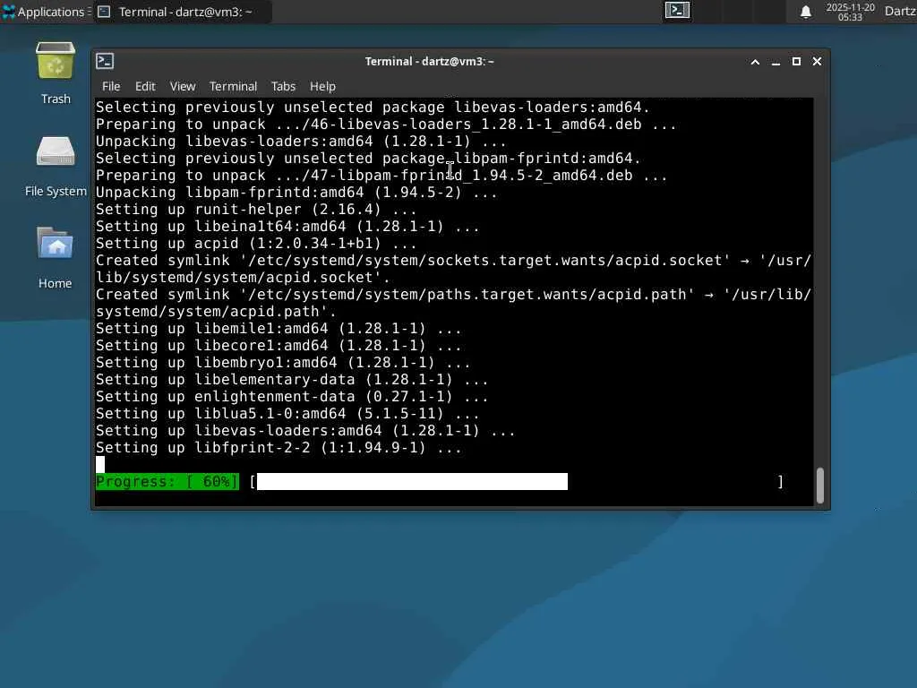The image size is (917, 688).
Task: Click the green Progress 60% label
Action: [167, 481]
